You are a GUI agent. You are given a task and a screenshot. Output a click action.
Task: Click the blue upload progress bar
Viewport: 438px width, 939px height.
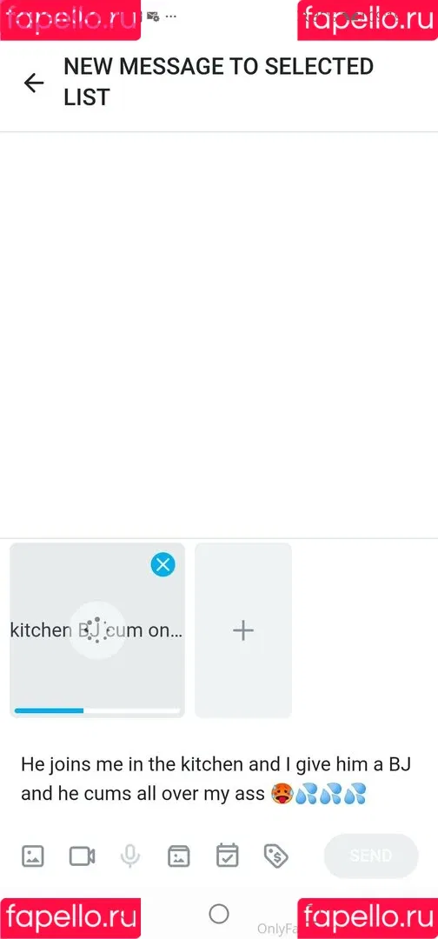[x=49, y=711]
